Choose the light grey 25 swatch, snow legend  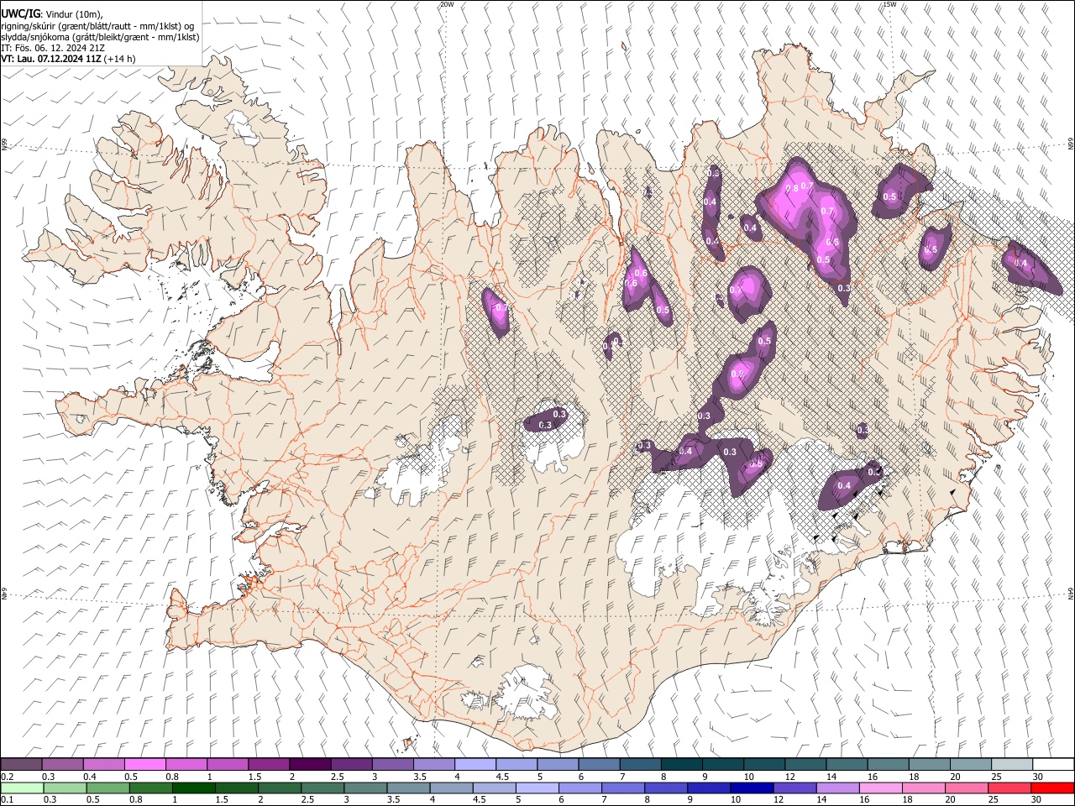pos(1012,765)
